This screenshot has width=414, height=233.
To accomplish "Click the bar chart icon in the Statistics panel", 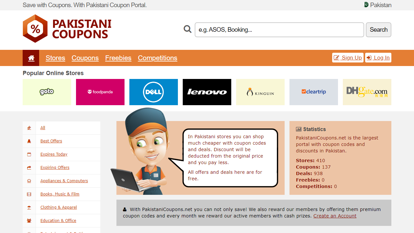I will pyautogui.click(x=298, y=129).
